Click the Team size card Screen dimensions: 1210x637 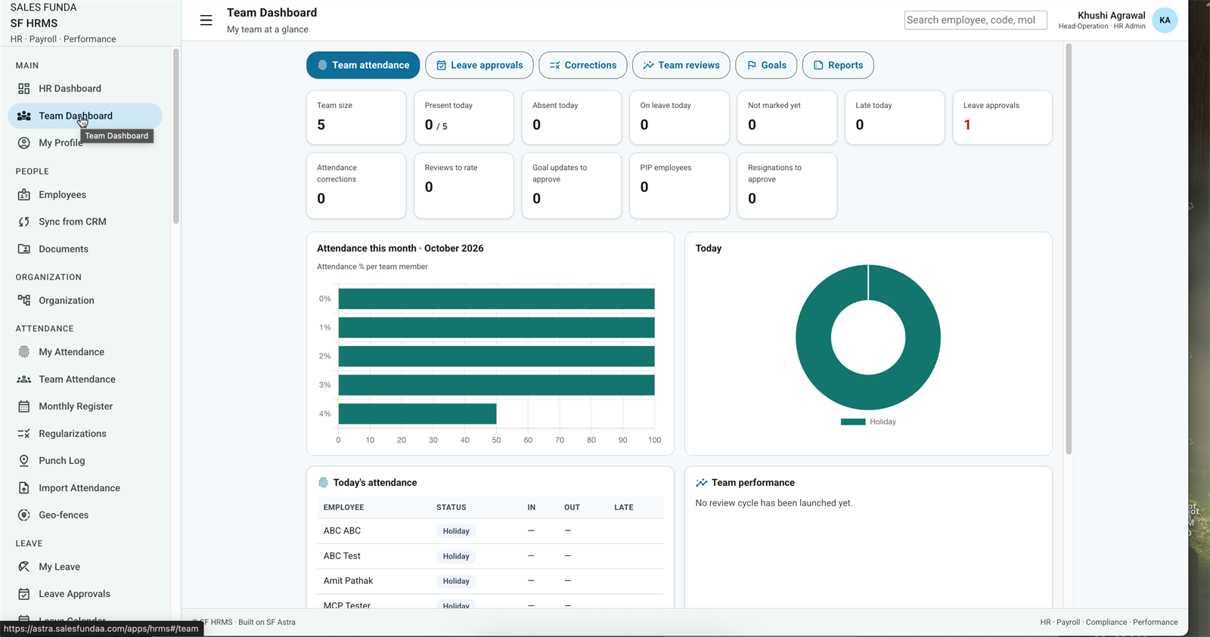[356, 117]
